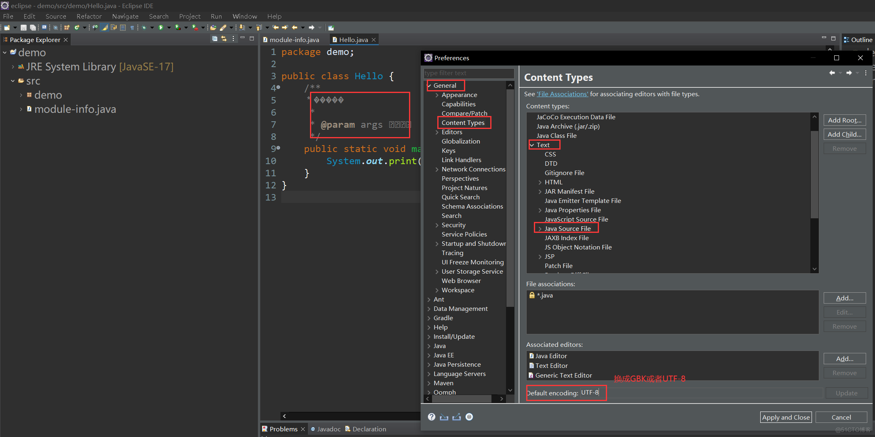Screen dimensions: 875x437
Task: Toggle Mark Occurrences highlighter icon
Action: [104, 27]
